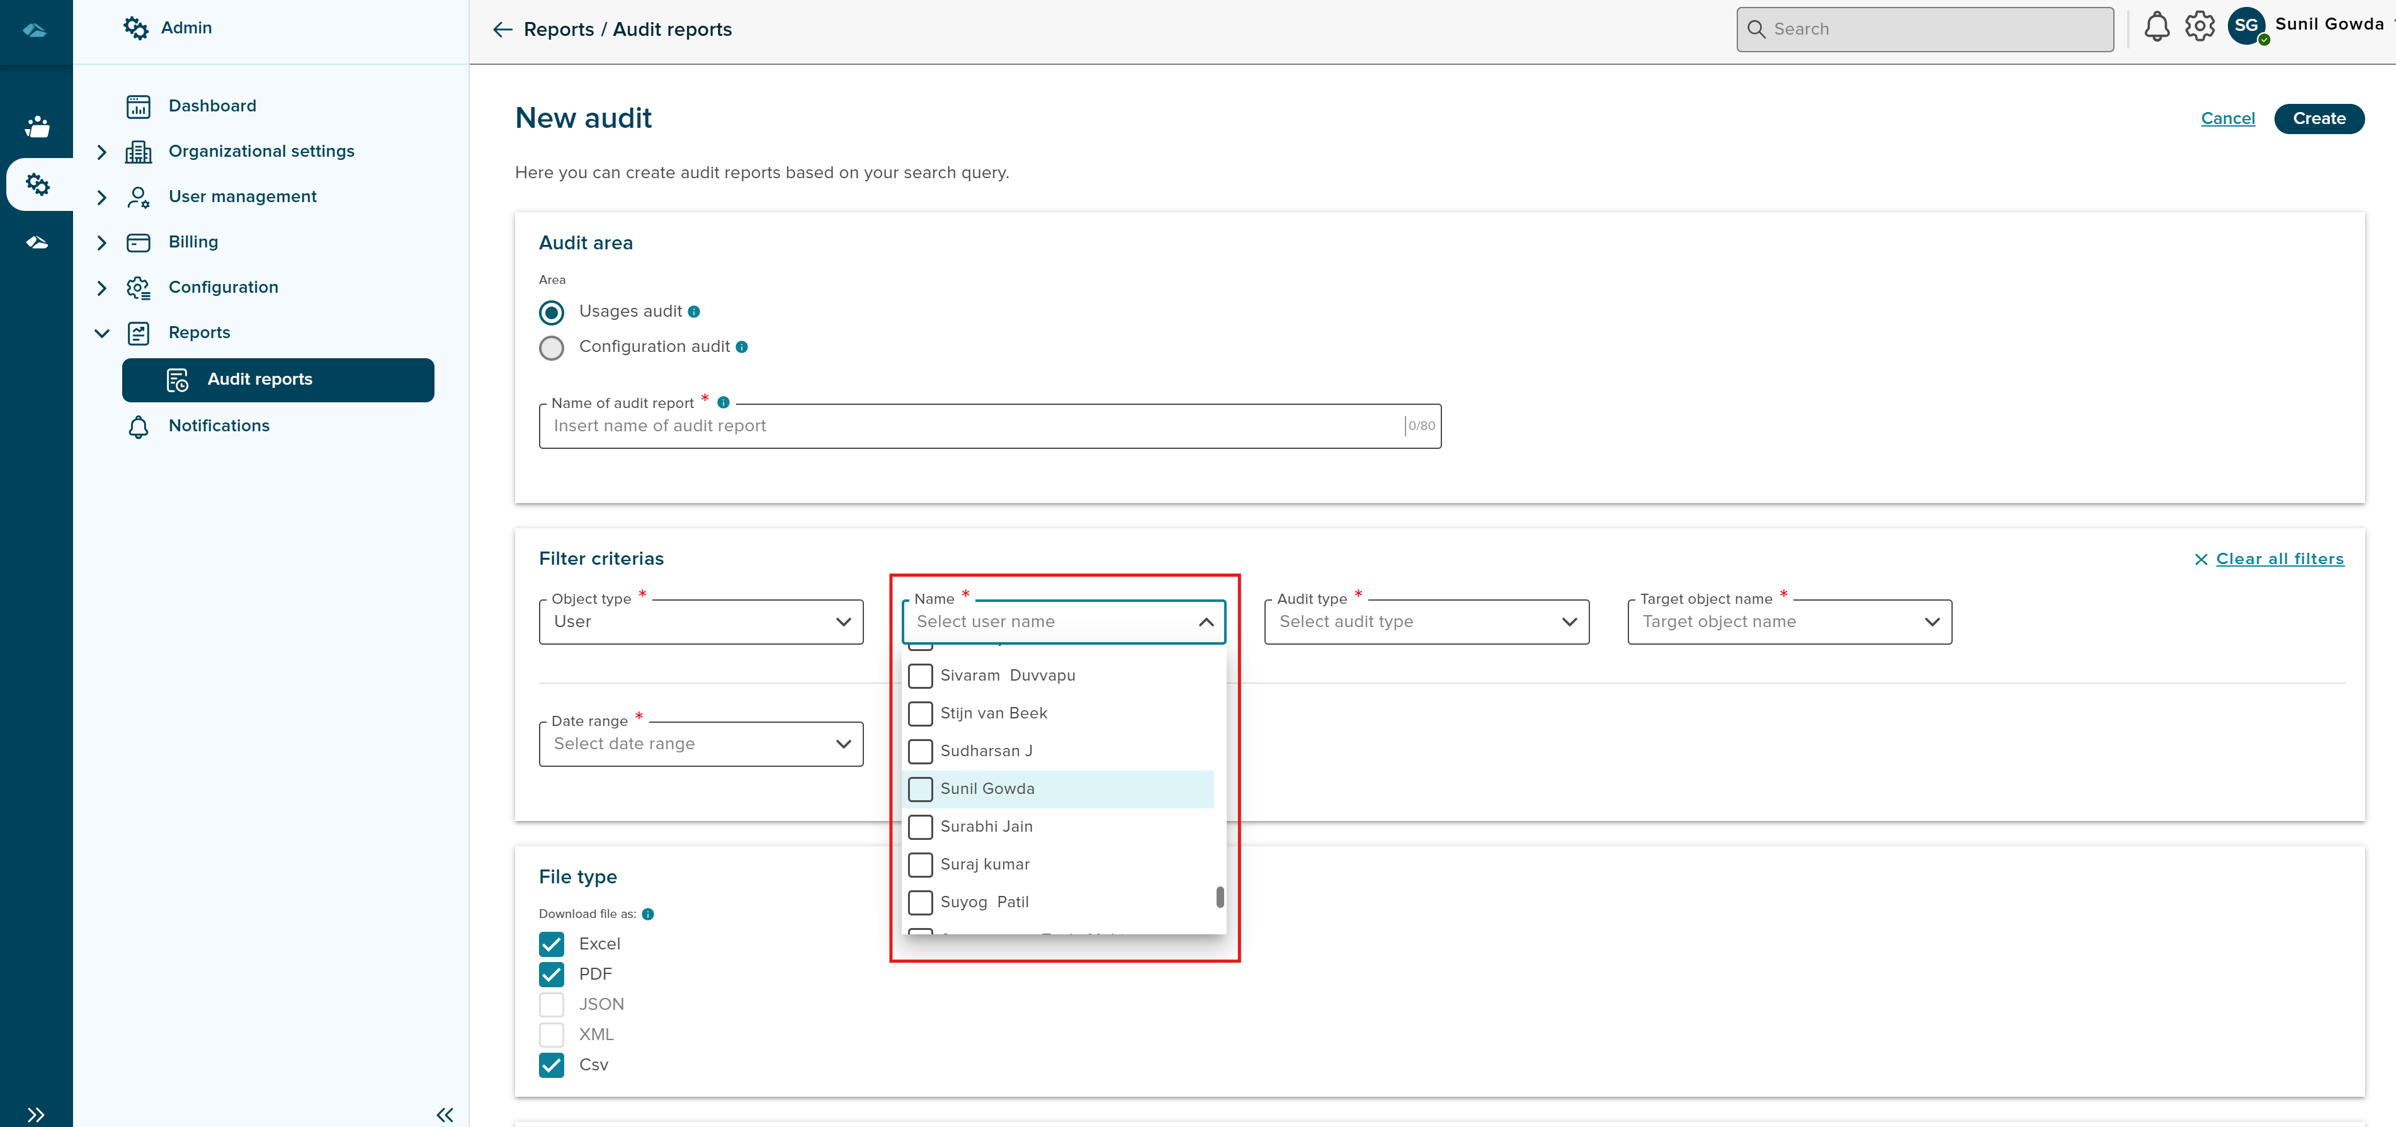Select the Configuration audit radio button
Screen dimensions: 2396x1127
pyautogui.click(x=552, y=348)
